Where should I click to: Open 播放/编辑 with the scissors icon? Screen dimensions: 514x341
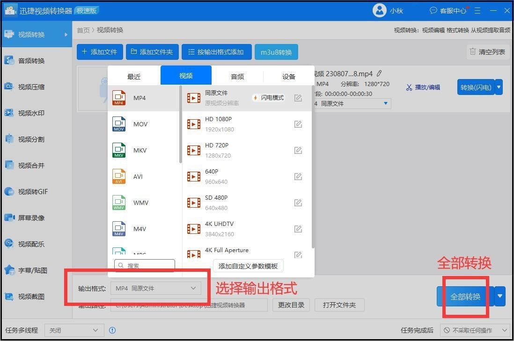tap(423, 87)
